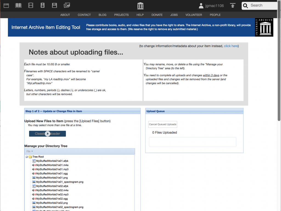Open the jgmac1106 user account

click(x=211, y=6)
